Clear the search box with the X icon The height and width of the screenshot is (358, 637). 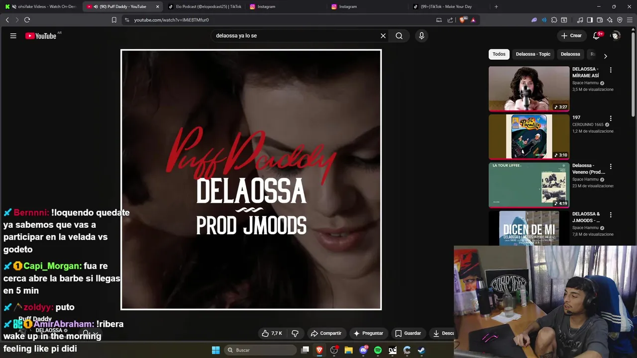pos(383,36)
